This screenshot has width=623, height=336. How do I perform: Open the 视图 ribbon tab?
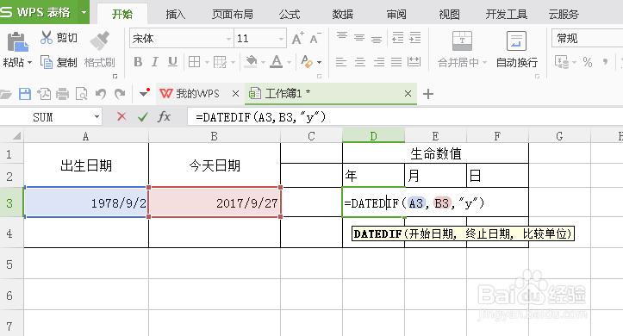pos(450,15)
